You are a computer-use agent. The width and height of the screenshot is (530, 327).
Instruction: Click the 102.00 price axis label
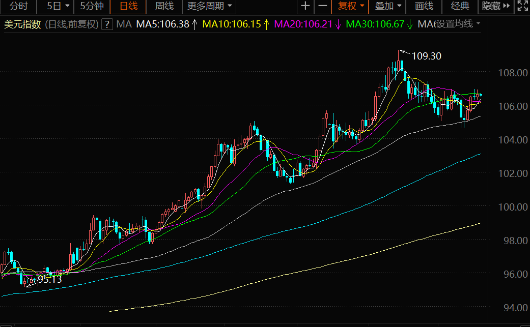point(513,173)
